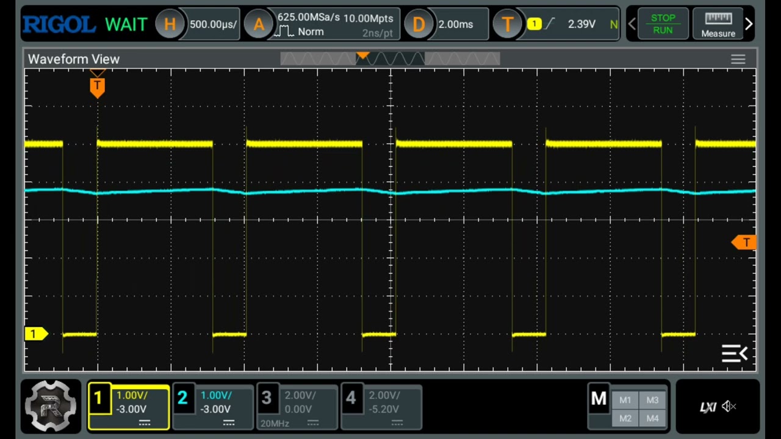Open the M math channel menu
781x439 pixels.
(598, 399)
